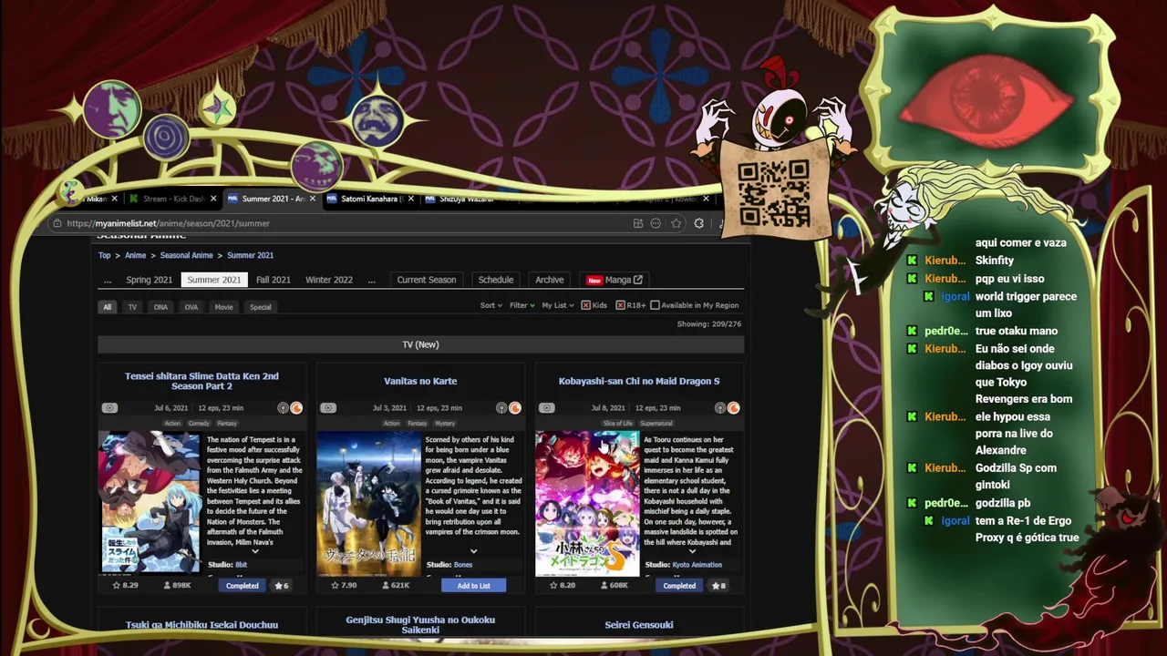Image resolution: width=1167 pixels, height=656 pixels.
Task: Click the star 6 score button on Tensei Slime
Action: (283, 586)
